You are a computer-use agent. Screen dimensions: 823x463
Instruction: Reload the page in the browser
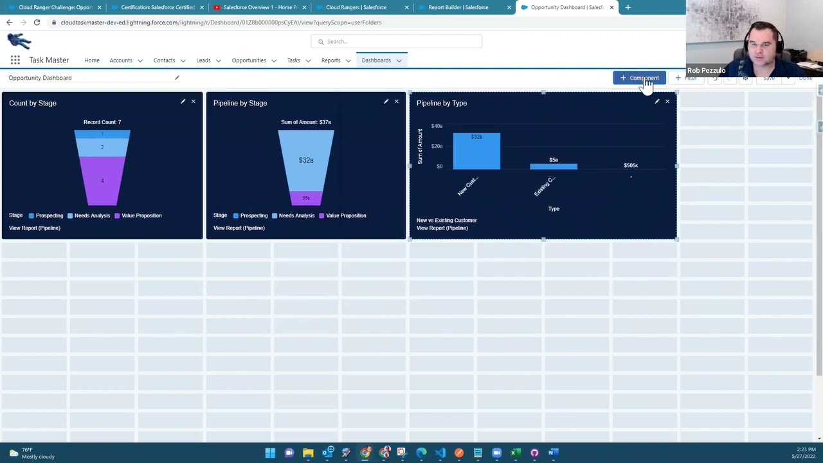click(x=37, y=23)
